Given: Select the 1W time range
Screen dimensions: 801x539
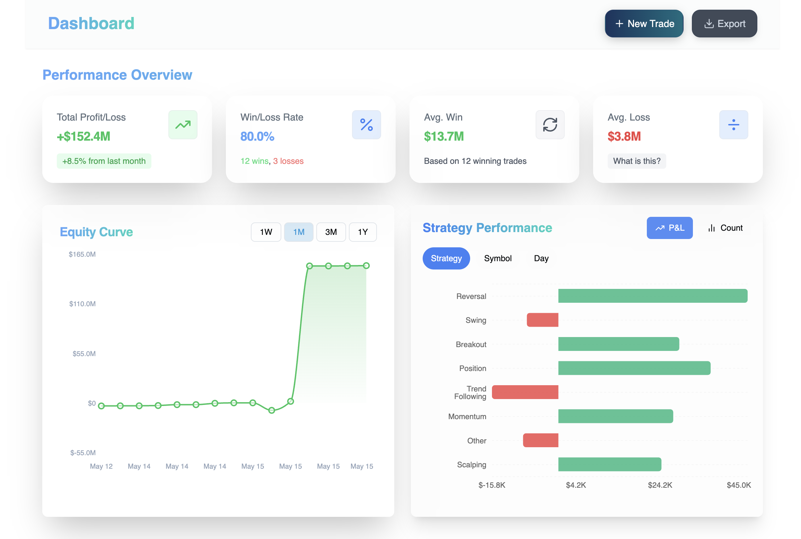Looking at the screenshot, I should [266, 232].
